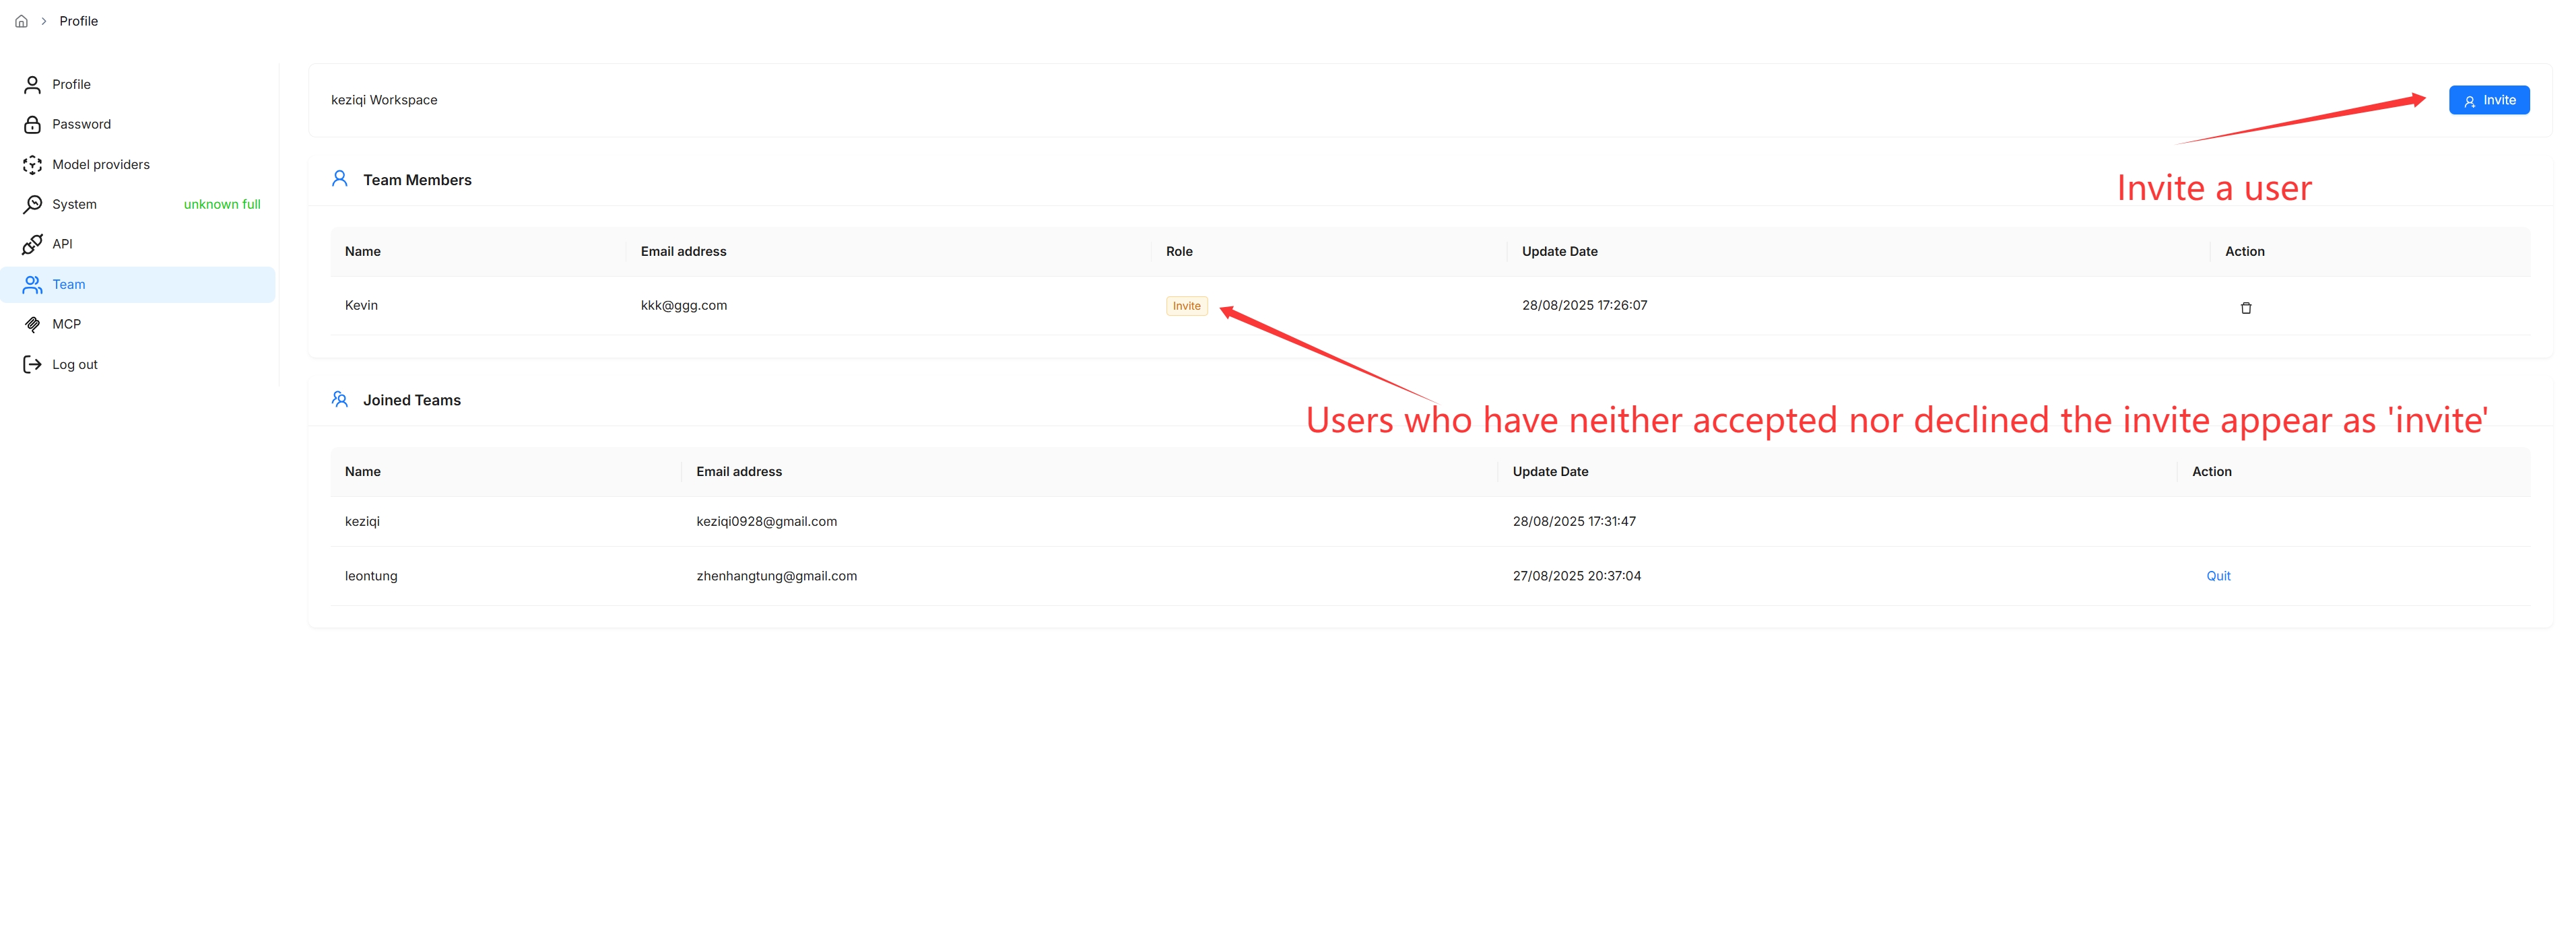Click the Team Members heading icon
The image size is (2576, 948).
point(339,179)
